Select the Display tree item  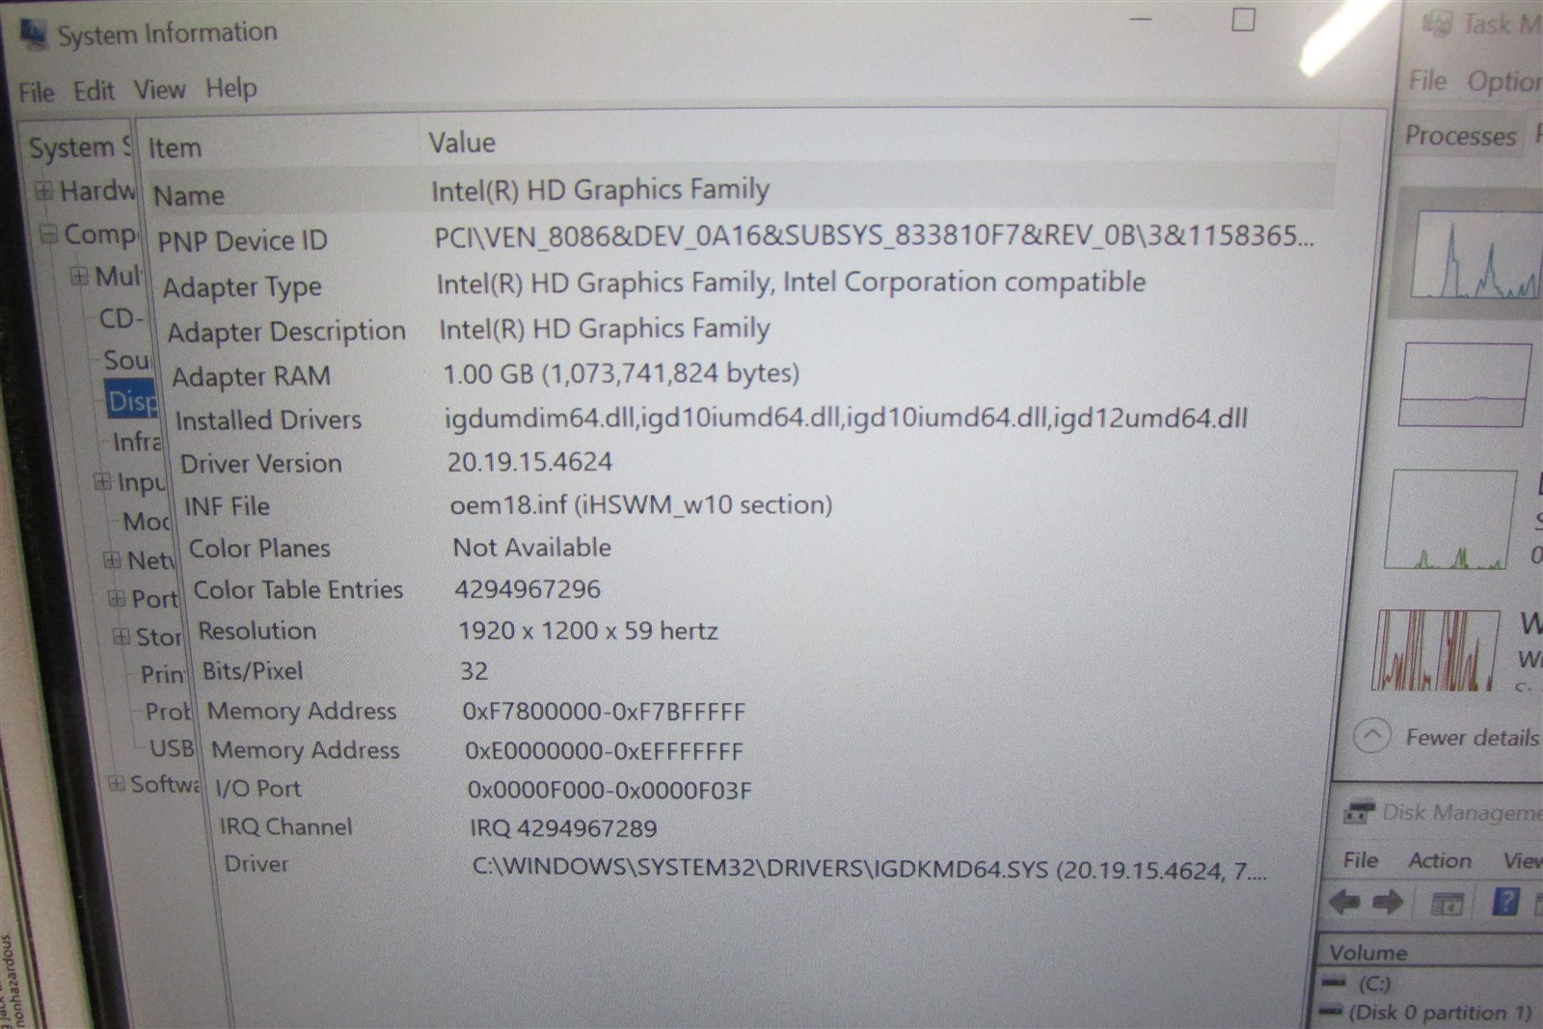pyautogui.click(x=132, y=400)
